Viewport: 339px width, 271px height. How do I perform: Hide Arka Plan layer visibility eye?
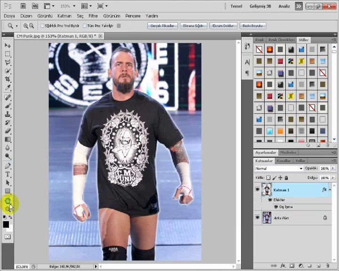[257, 217]
